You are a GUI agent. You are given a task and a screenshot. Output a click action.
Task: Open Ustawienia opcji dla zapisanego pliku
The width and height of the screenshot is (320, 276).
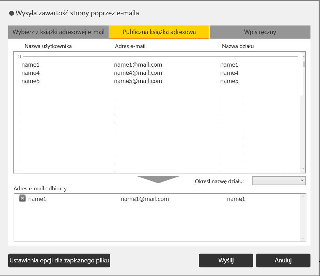click(x=59, y=260)
